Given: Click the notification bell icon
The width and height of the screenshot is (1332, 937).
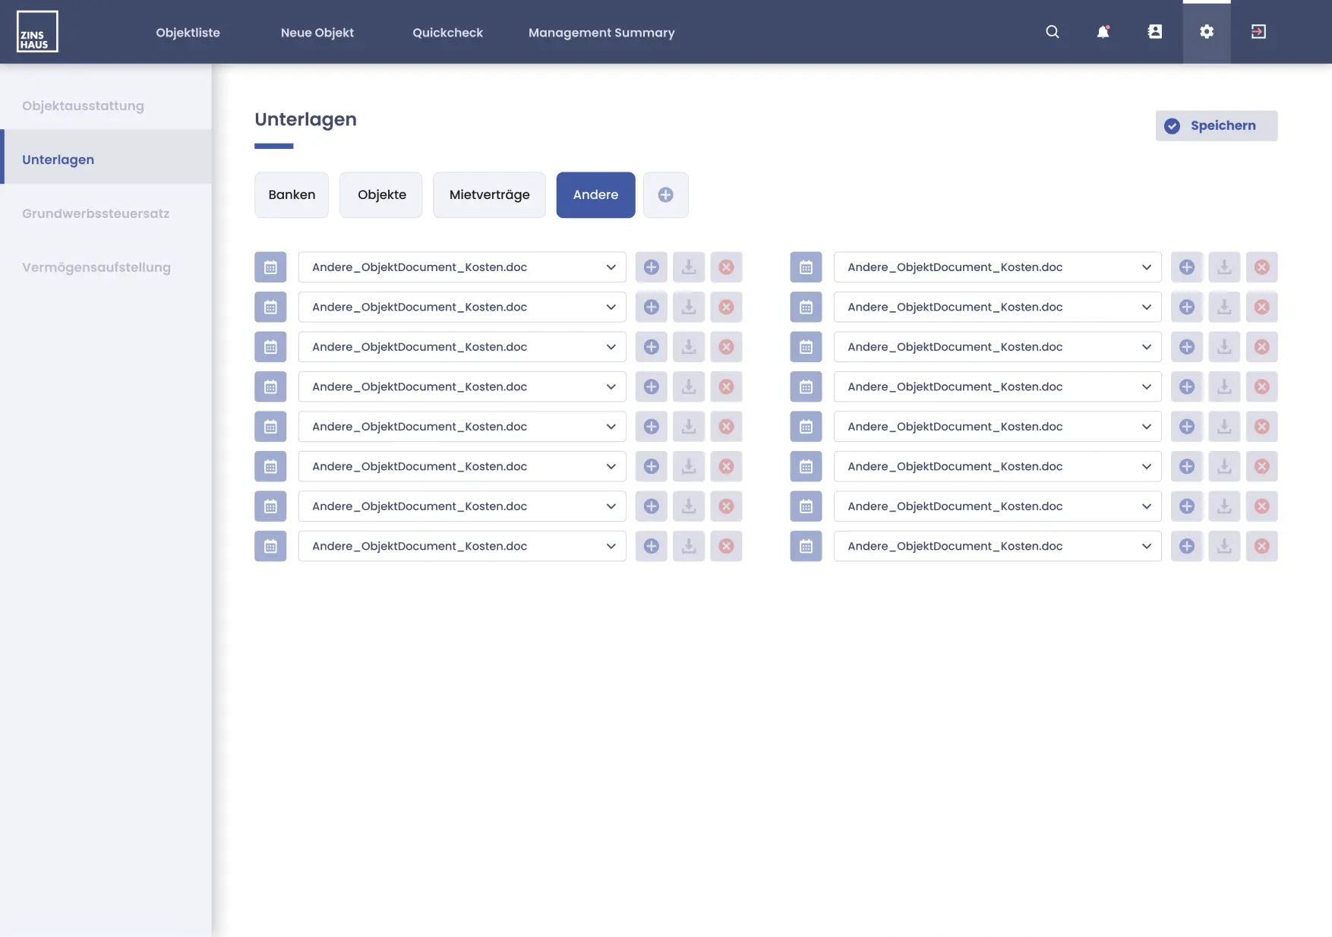Looking at the screenshot, I should click(1103, 32).
